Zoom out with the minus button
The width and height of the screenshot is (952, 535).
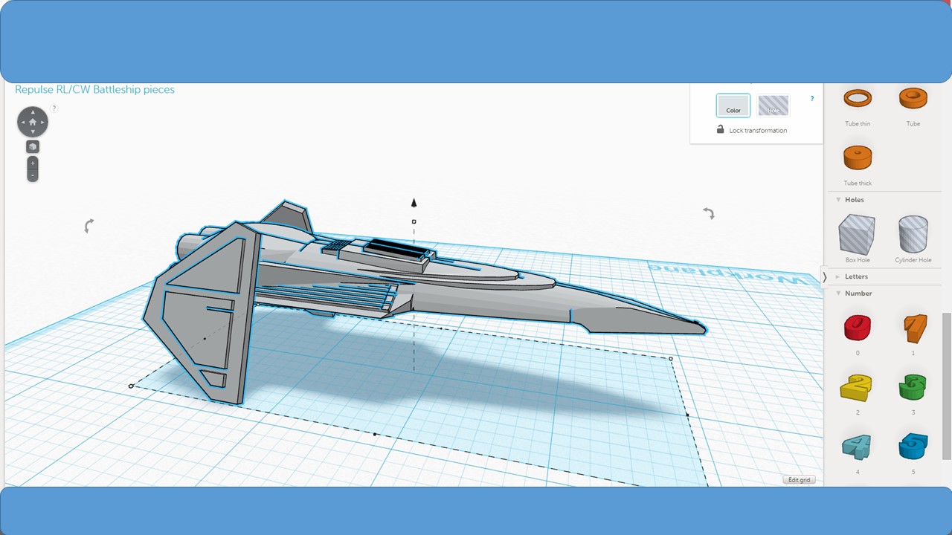click(x=33, y=175)
